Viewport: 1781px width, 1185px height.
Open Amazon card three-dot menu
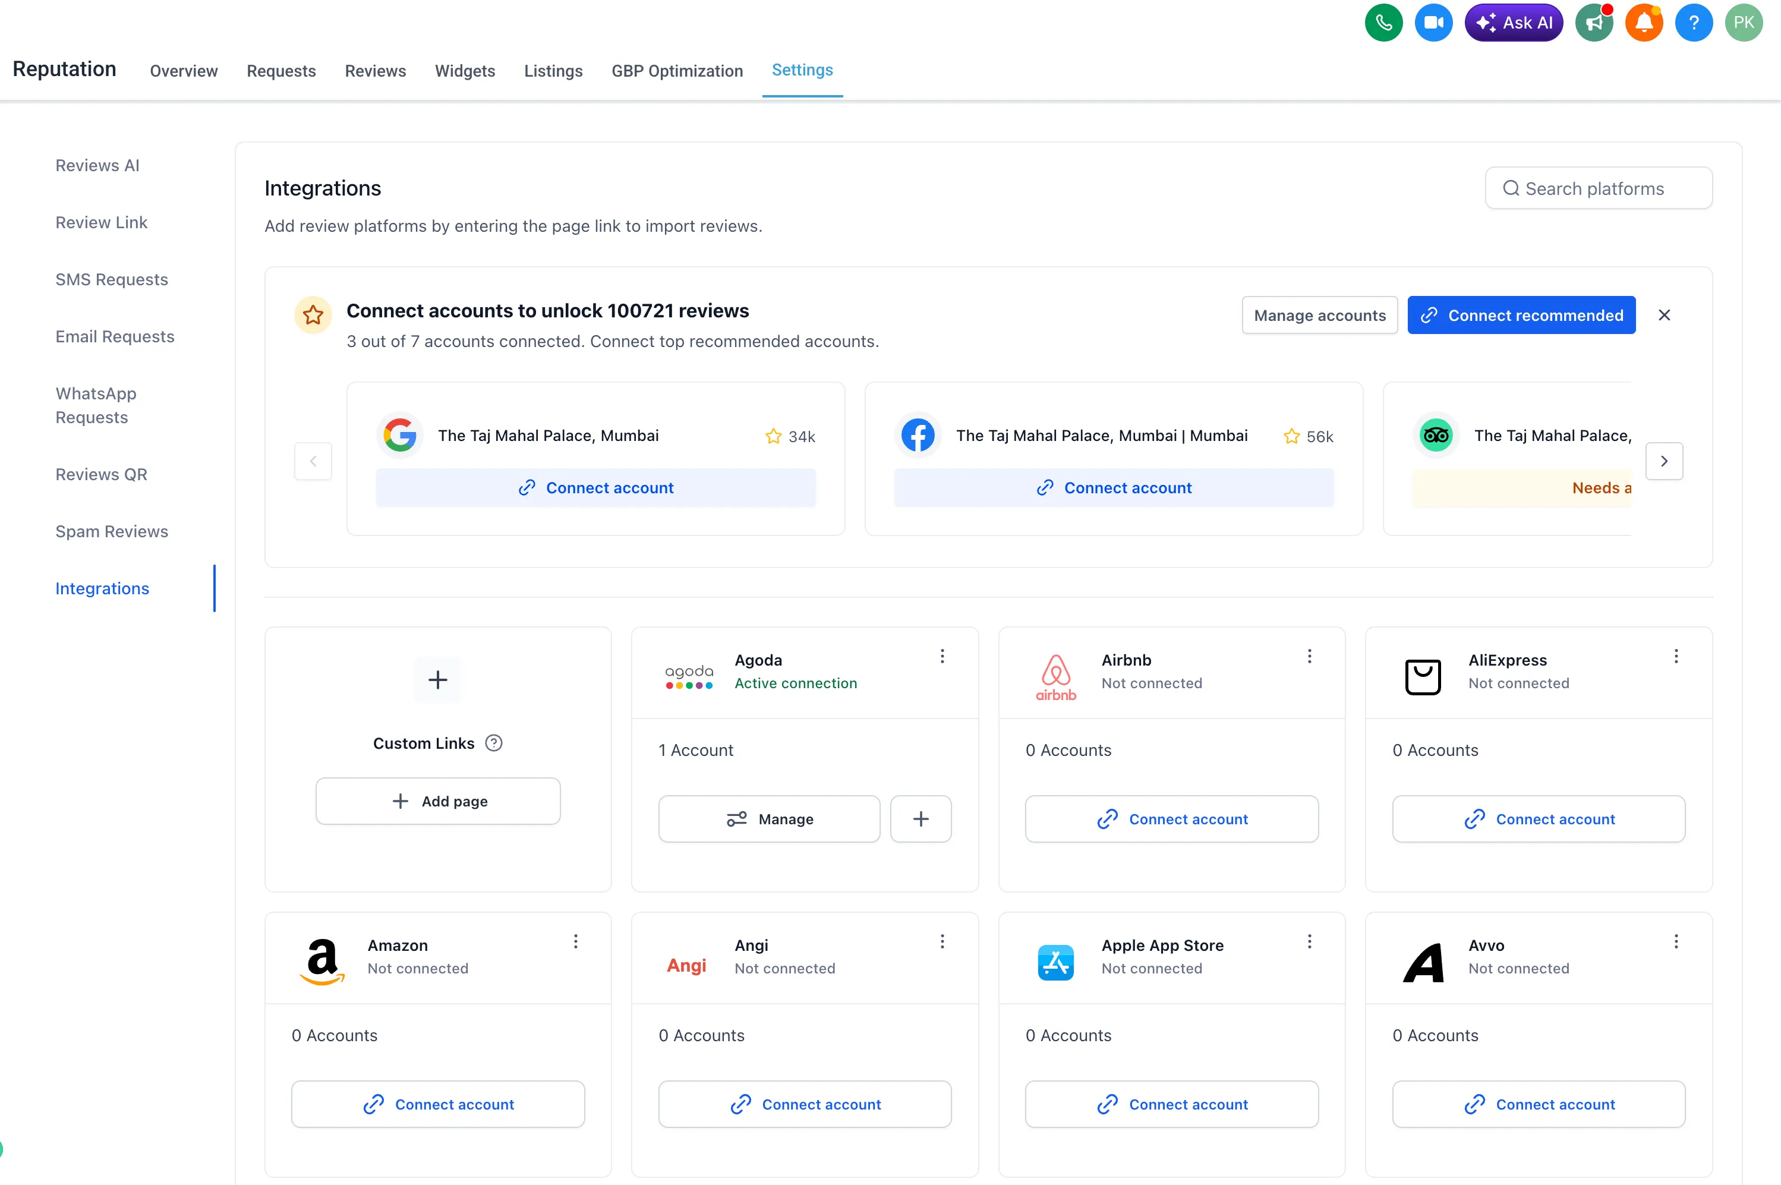click(x=576, y=941)
